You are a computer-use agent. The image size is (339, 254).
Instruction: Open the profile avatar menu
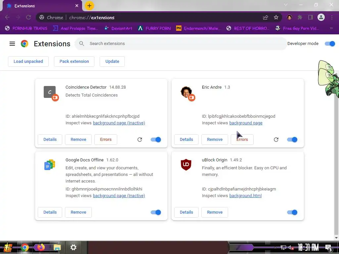coord(321,17)
